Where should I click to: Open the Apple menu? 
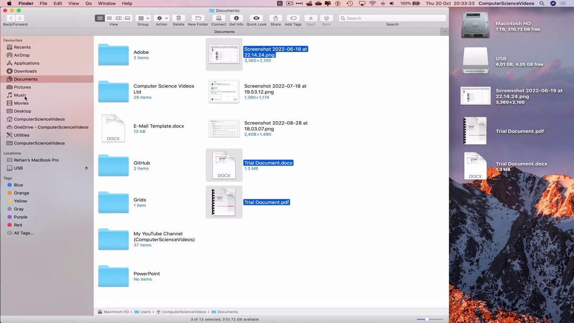tap(9, 4)
